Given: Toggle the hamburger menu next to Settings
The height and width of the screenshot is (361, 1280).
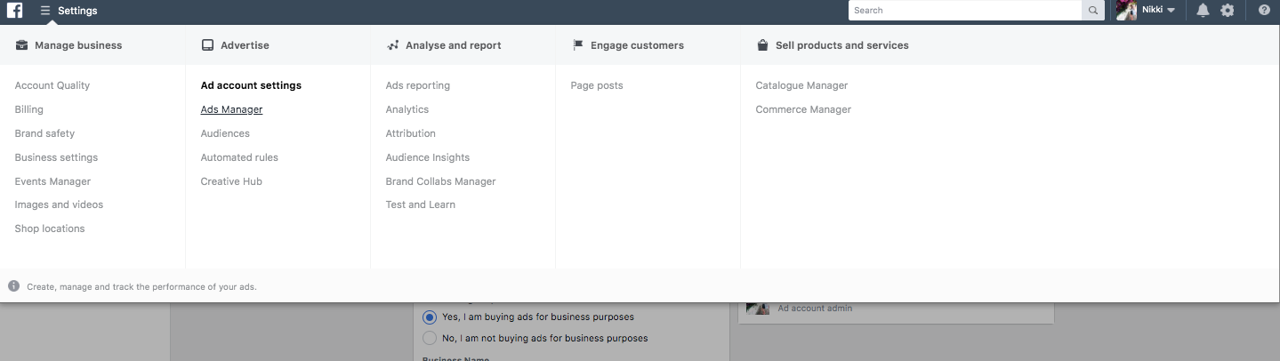Looking at the screenshot, I should pos(45,11).
